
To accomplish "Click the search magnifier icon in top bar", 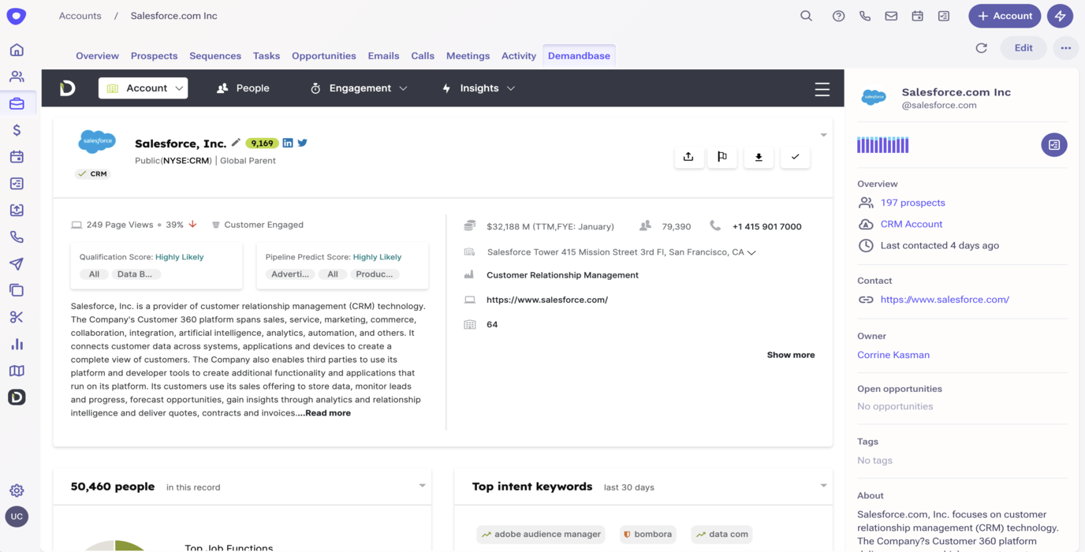I will click(806, 16).
